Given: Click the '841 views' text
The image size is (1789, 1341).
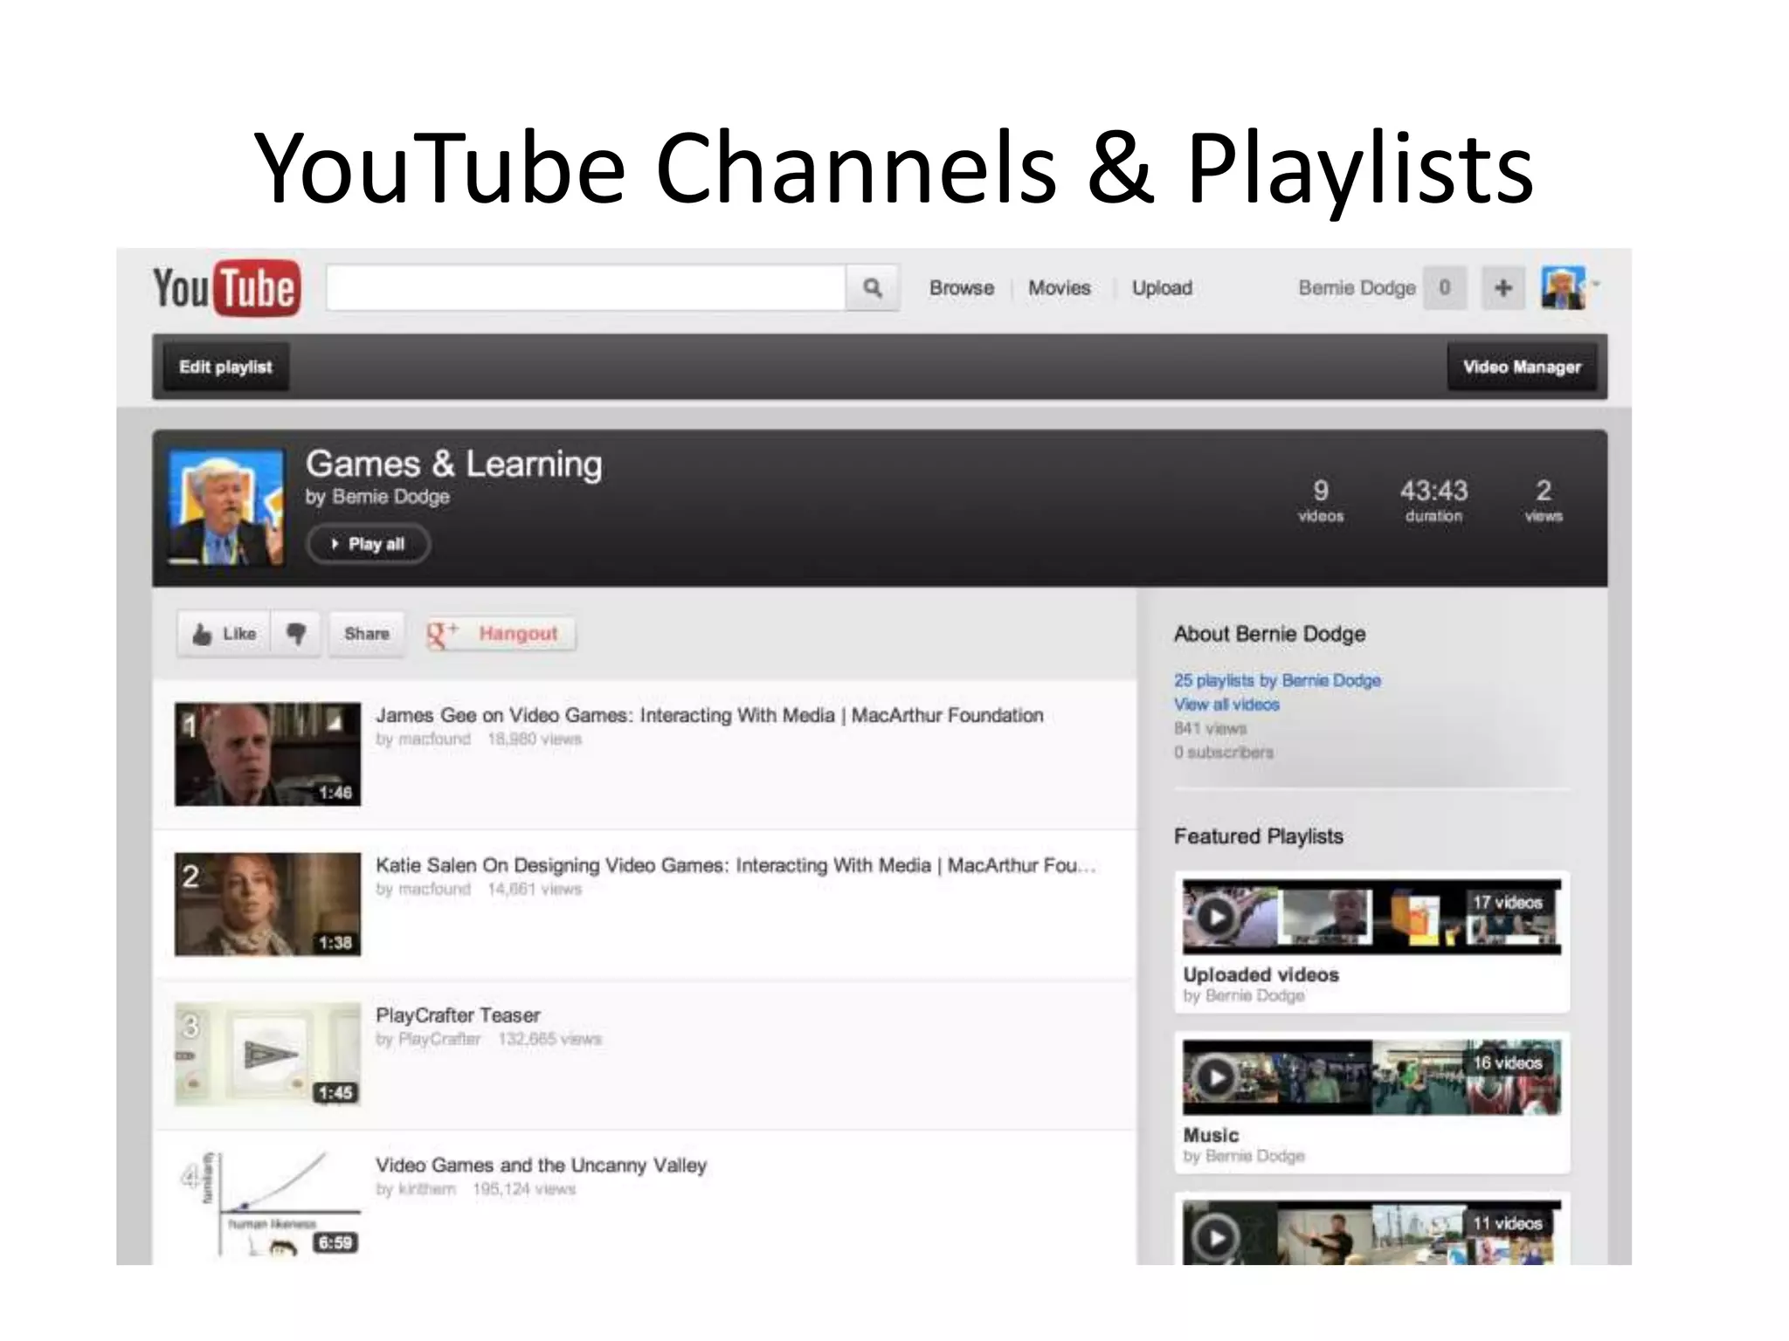Looking at the screenshot, I should tap(1210, 728).
